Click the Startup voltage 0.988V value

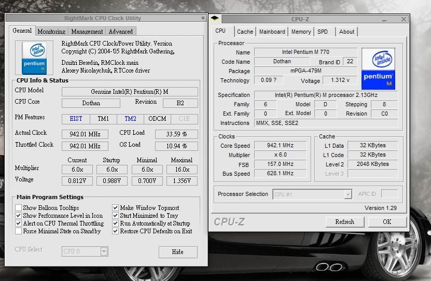(x=112, y=181)
